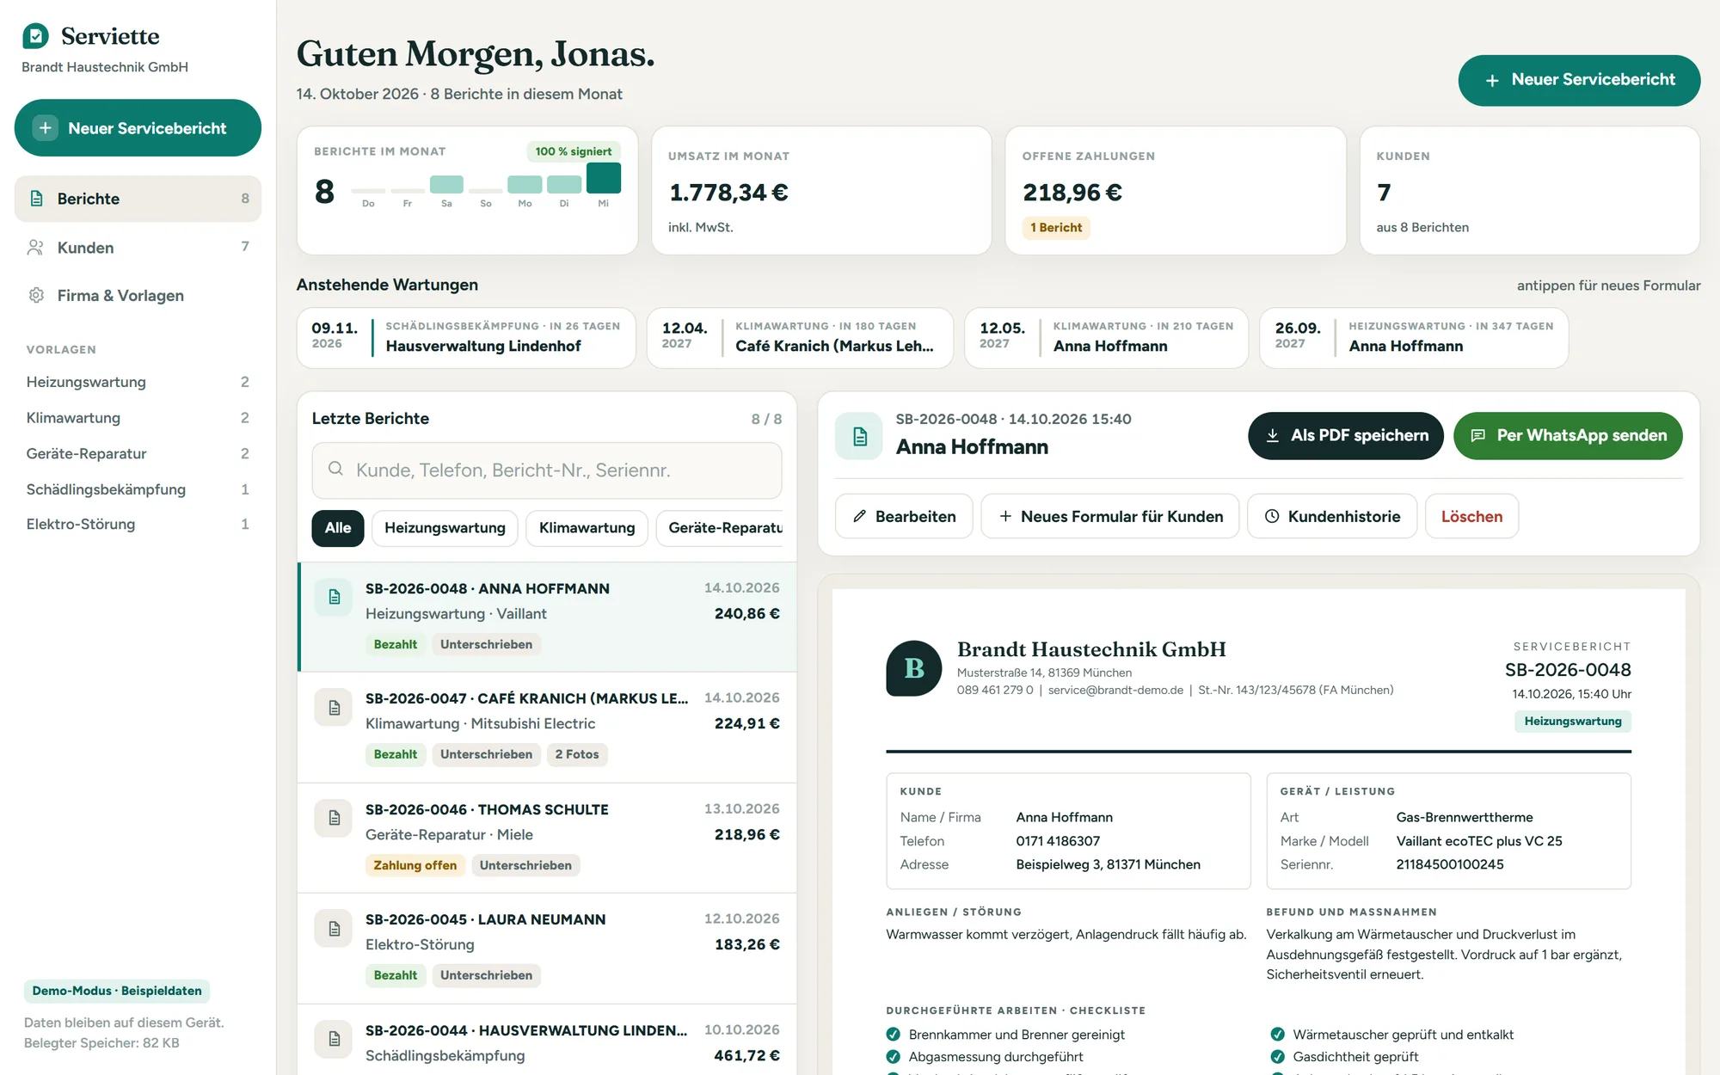
Task: Click top-right Neuer Servicebericht button
Action: (1579, 80)
